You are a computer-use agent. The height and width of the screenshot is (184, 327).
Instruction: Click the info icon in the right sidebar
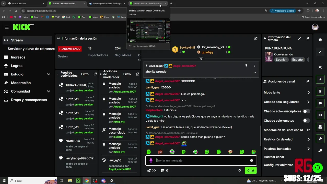[320, 40]
